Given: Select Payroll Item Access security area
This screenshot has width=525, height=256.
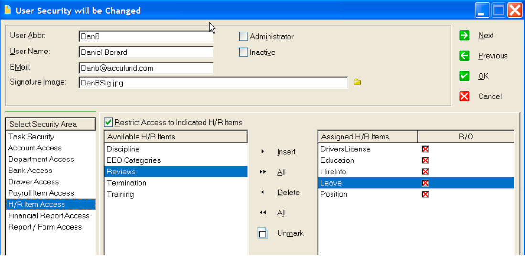Looking at the screenshot, I should [51, 193].
